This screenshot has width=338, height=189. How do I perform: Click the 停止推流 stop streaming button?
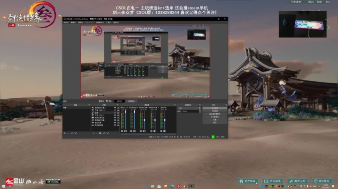(215, 108)
